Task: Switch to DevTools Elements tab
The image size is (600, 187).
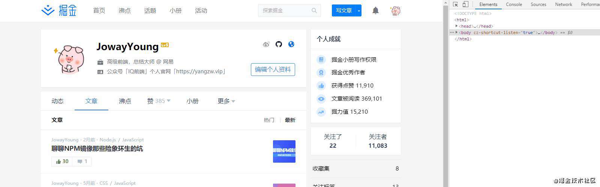Action: tap(488, 4)
